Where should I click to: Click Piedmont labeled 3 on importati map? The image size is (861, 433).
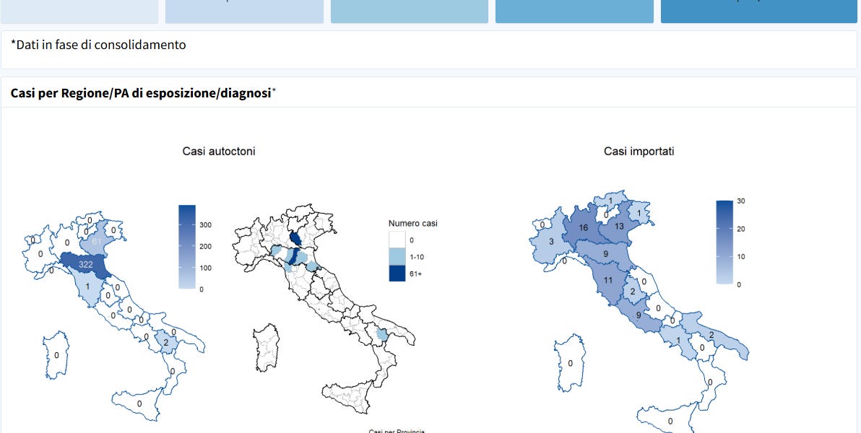click(551, 241)
